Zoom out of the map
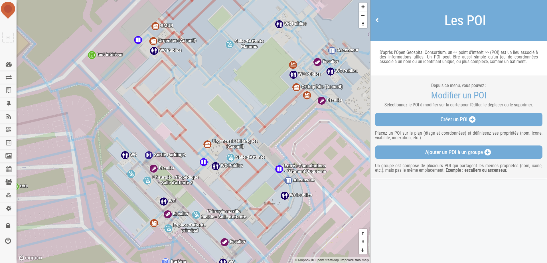Viewport: 547px width, 263px height. pyautogui.click(x=363, y=15)
